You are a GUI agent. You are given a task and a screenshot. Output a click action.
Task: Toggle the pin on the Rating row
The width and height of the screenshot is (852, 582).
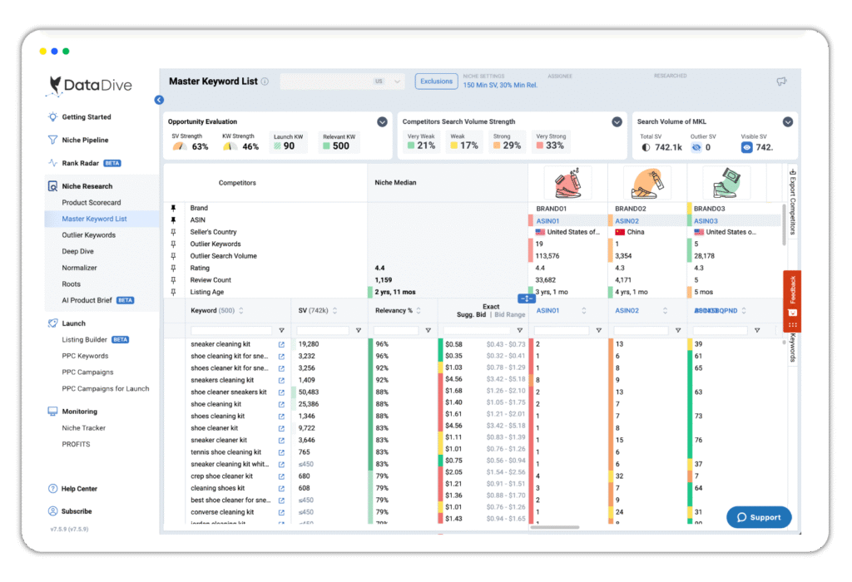[x=176, y=268]
